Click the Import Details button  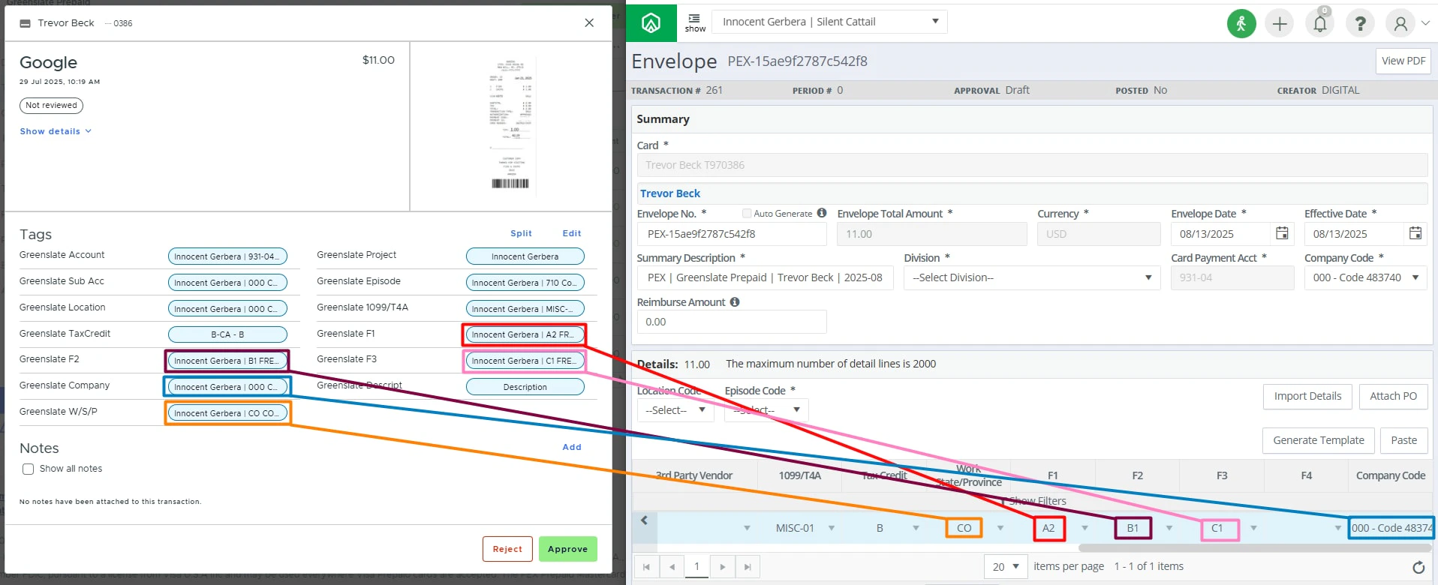tap(1307, 396)
